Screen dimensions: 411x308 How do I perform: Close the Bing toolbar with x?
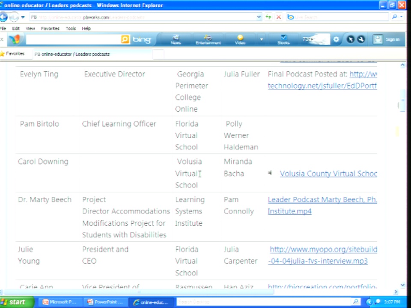tap(2, 39)
